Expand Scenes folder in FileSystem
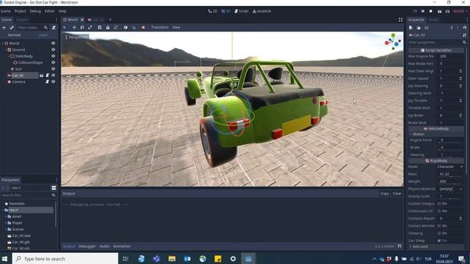Viewport: 470px width, 264px height. (6, 230)
